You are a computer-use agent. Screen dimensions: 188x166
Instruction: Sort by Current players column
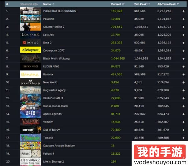[x=118, y=4]
